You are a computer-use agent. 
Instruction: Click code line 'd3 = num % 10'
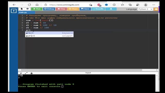pyautogui.click(x=36, y=23)
